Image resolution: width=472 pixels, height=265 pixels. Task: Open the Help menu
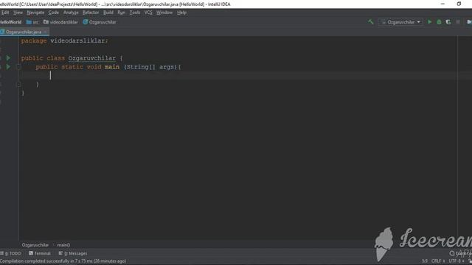[x=181, y=13]
